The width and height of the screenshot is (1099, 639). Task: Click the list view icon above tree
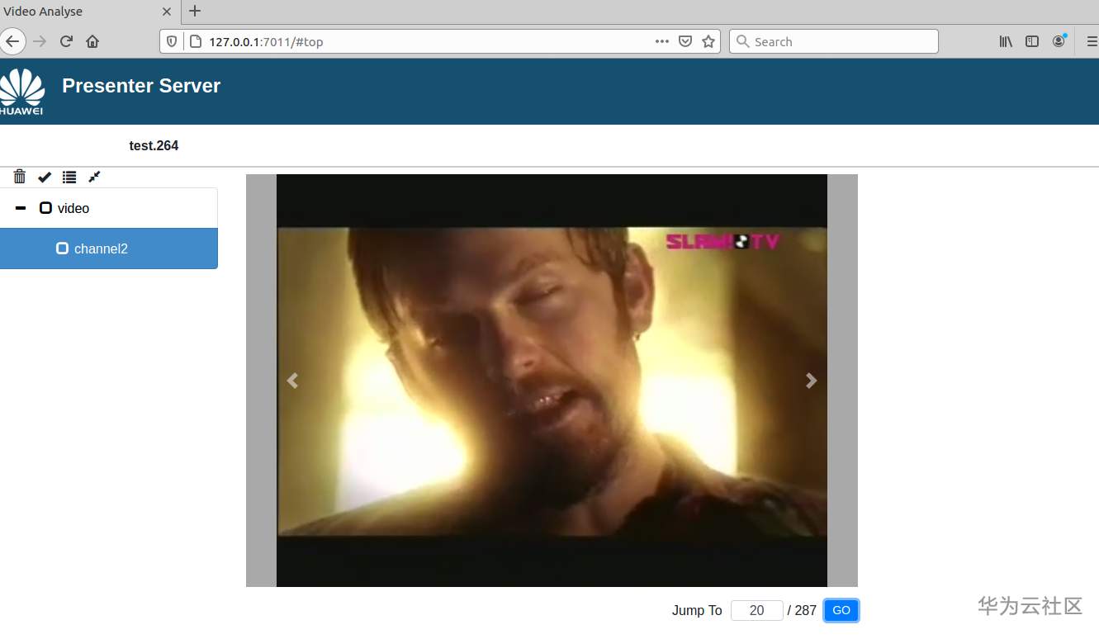coord(69,177)
